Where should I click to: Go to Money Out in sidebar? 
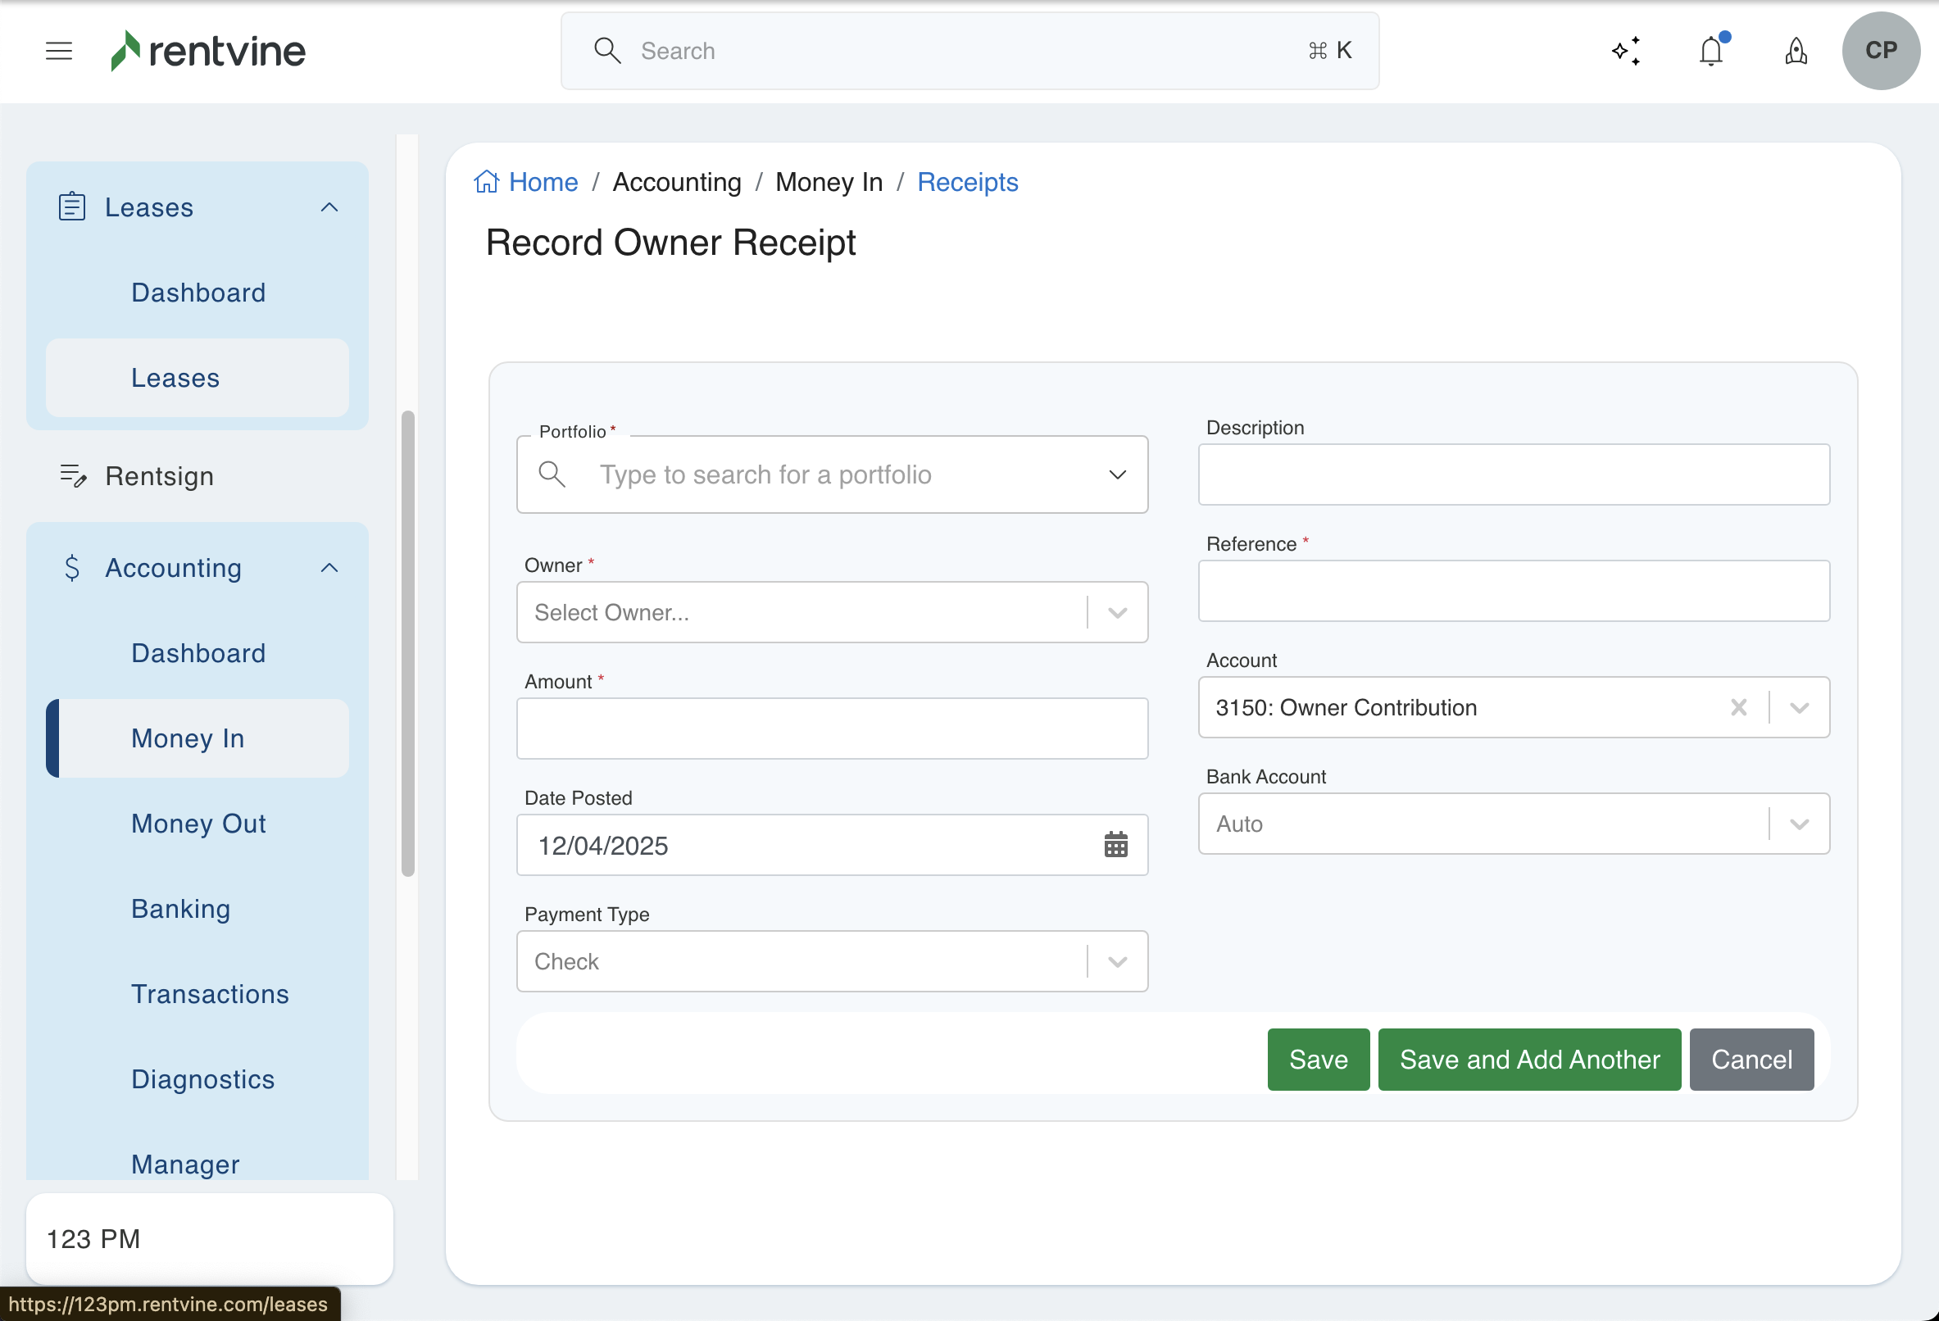point(198,824)
